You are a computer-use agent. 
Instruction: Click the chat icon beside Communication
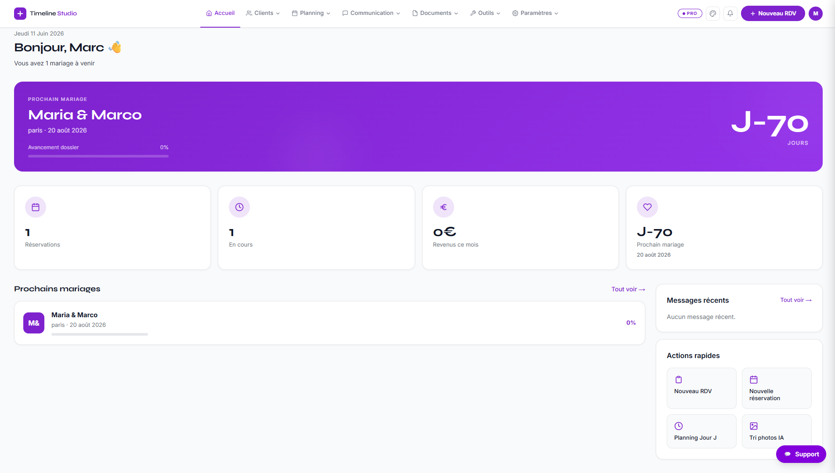pos(345,13)
